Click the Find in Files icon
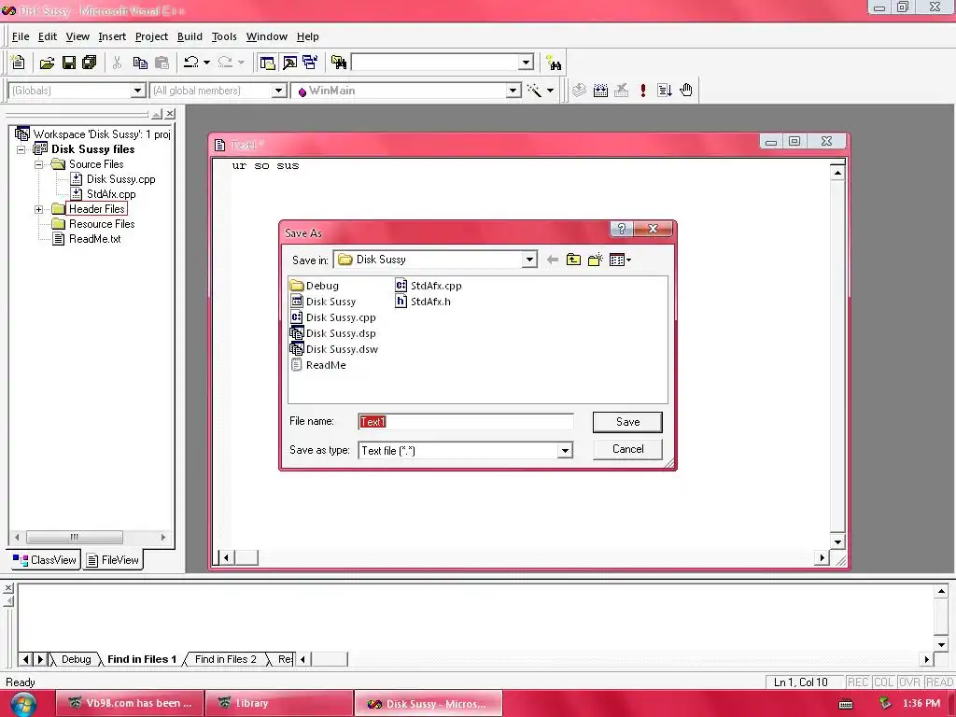Viewport: 956px width, 717px height. tap(338, 63)
